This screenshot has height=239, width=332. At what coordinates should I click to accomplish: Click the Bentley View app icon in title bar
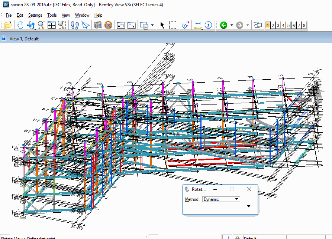click(x=6, y=5)
